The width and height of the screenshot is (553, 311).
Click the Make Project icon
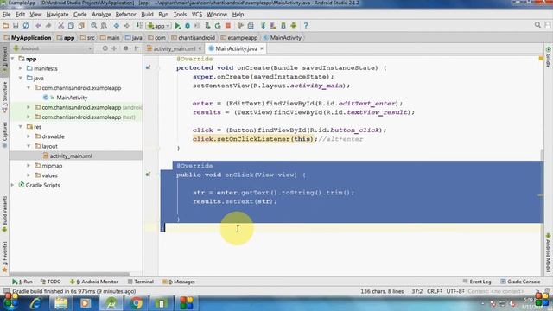(x=139, y=25)
